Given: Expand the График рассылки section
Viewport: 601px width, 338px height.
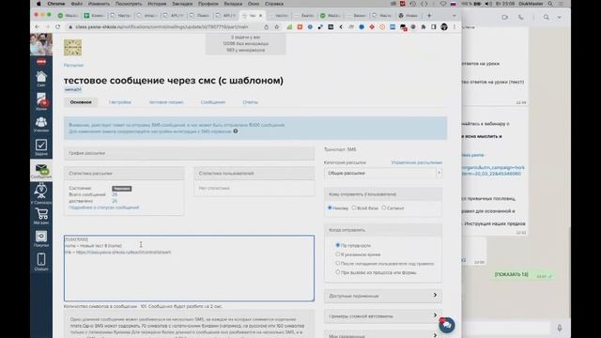Looking at the screenshot, I should tap(189, 153).
